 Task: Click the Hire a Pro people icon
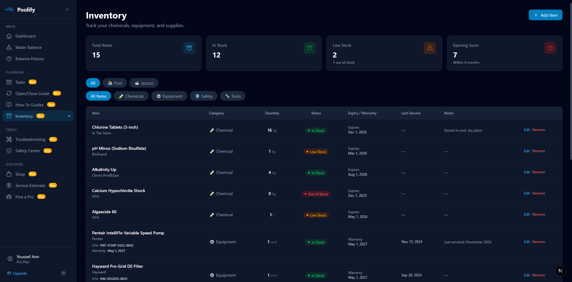[x=9, y=197]
